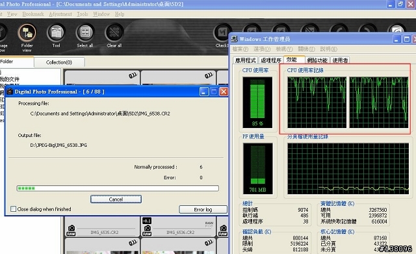Open 檔案(F) menu in Task Manager
Image resolution: width=416 pixels, height=254 pixels.
point(240,49)
